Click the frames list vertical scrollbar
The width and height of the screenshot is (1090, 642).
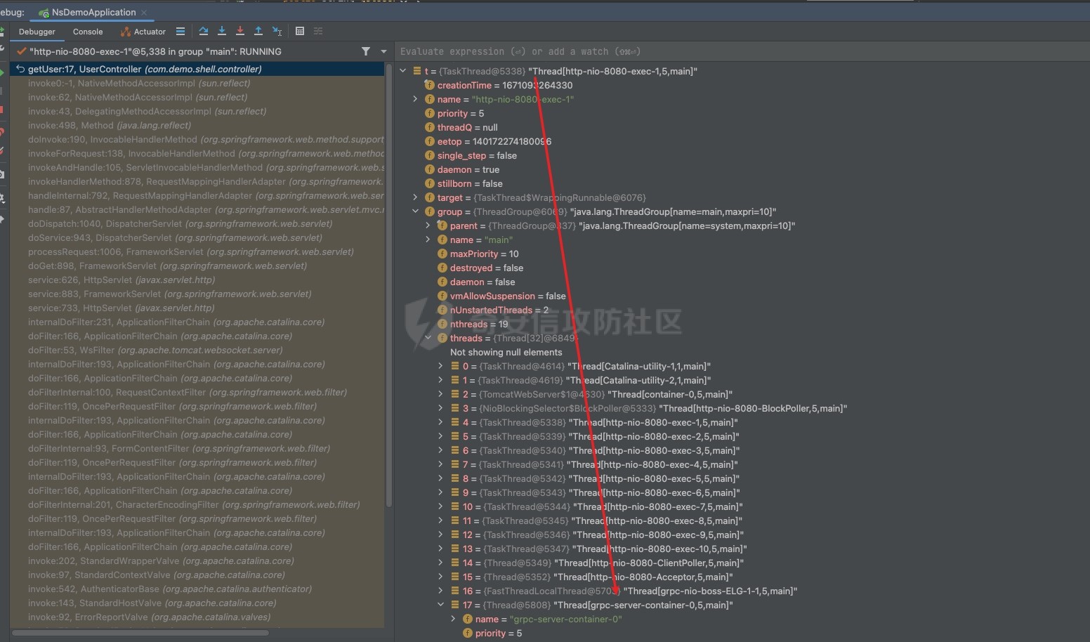point(388,281)
